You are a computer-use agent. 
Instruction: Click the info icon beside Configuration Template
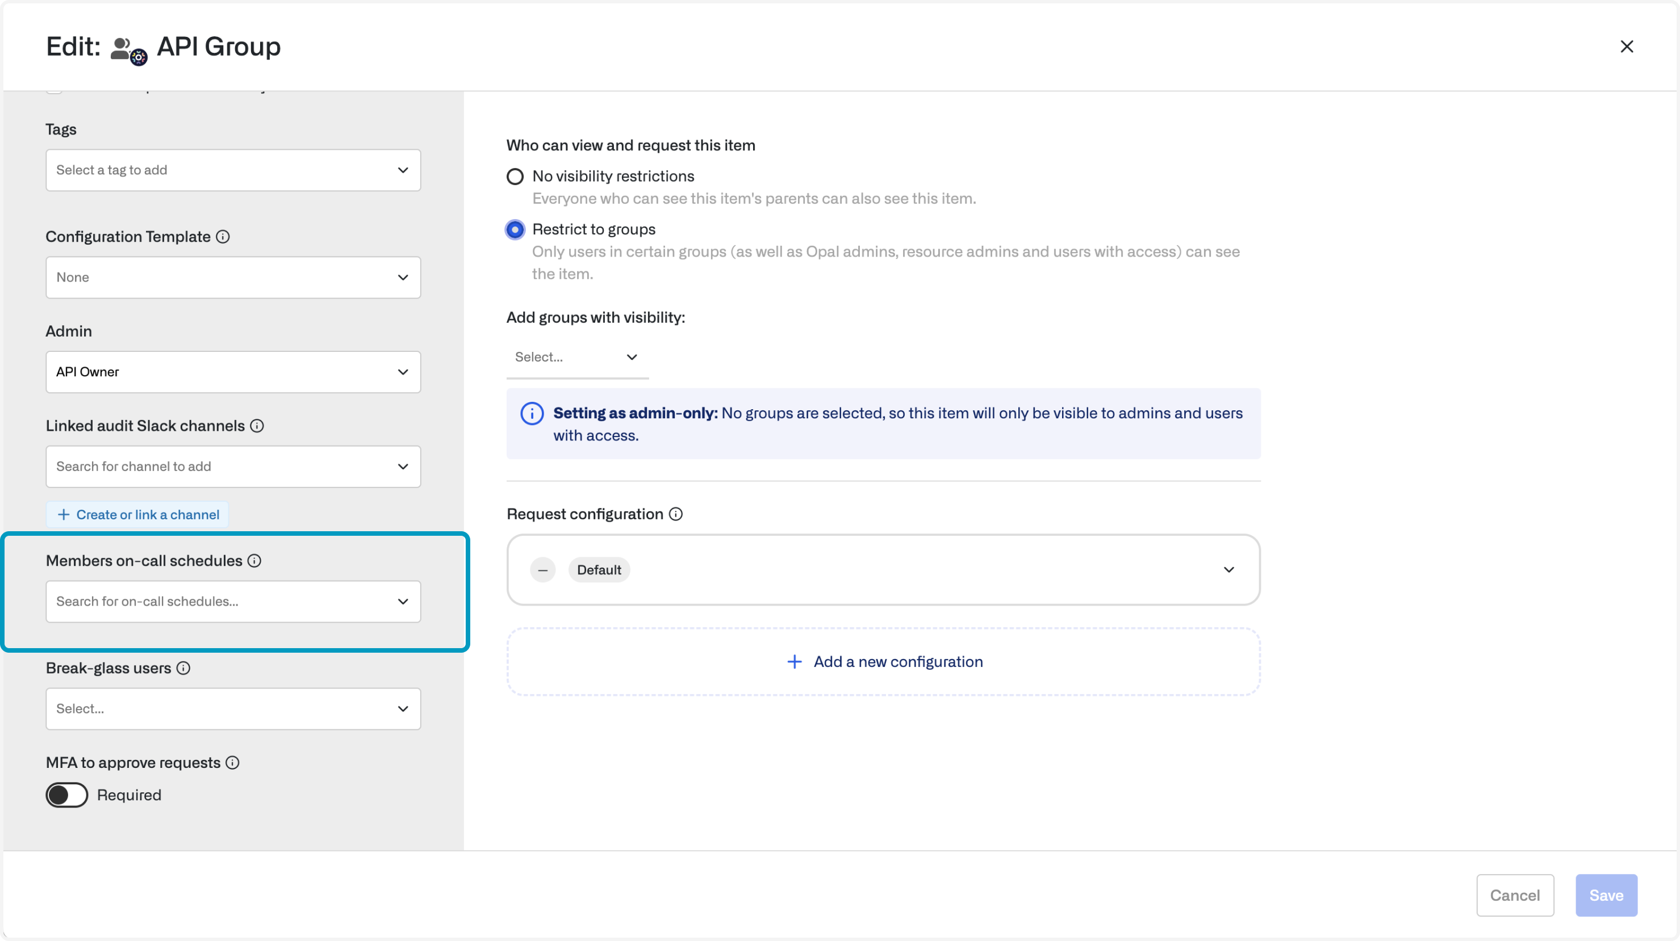point(223,237)
